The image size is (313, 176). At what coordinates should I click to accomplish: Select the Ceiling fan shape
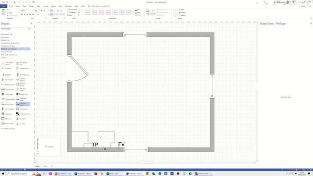[x=7, y=114]
